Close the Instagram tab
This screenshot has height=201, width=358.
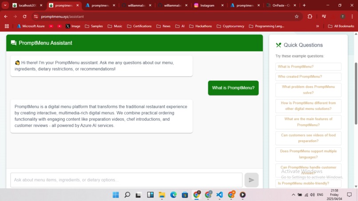click(223, 5)
